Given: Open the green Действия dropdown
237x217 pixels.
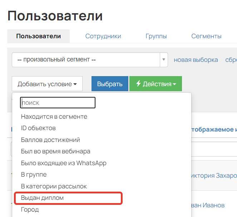Looking at the screenshot, I should 156,84.
